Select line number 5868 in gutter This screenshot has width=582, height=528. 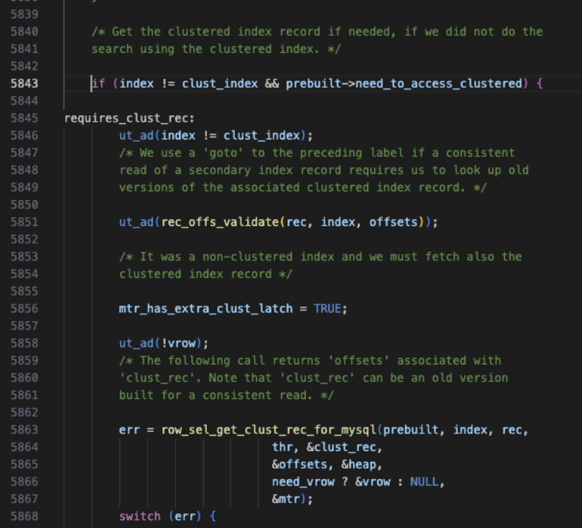tap(24, 516)
